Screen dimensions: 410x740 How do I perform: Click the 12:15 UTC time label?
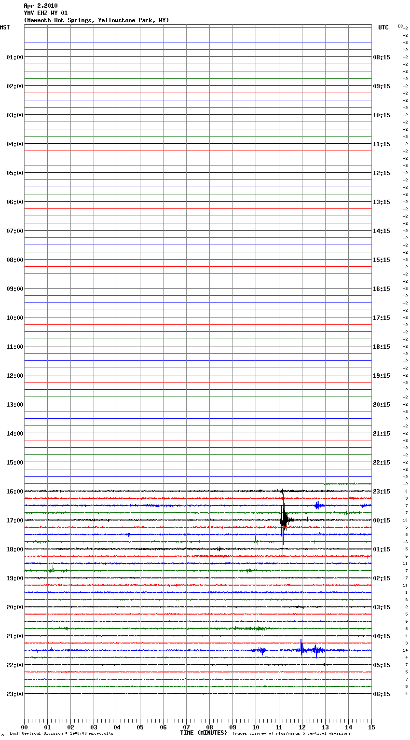click(382, 173)
